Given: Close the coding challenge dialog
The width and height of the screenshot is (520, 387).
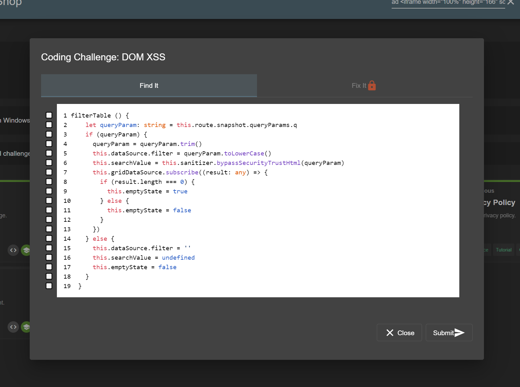Looking at the screenshot, I should click(x=399, y=333).
